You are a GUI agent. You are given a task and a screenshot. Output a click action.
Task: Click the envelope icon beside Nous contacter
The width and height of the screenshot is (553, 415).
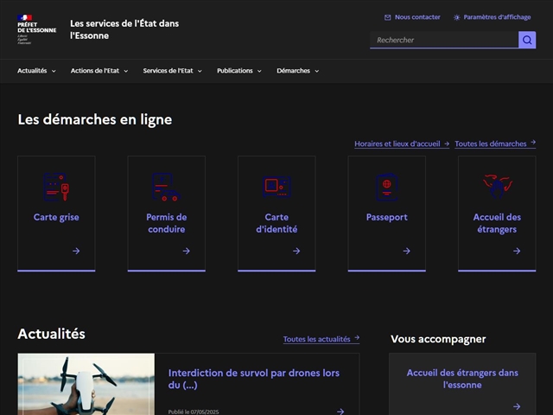[x=387, y=17]
